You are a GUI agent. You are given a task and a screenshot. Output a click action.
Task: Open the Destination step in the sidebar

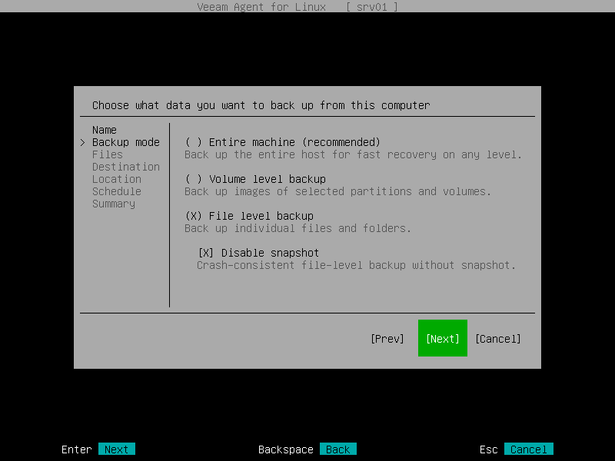pos(125,167)
